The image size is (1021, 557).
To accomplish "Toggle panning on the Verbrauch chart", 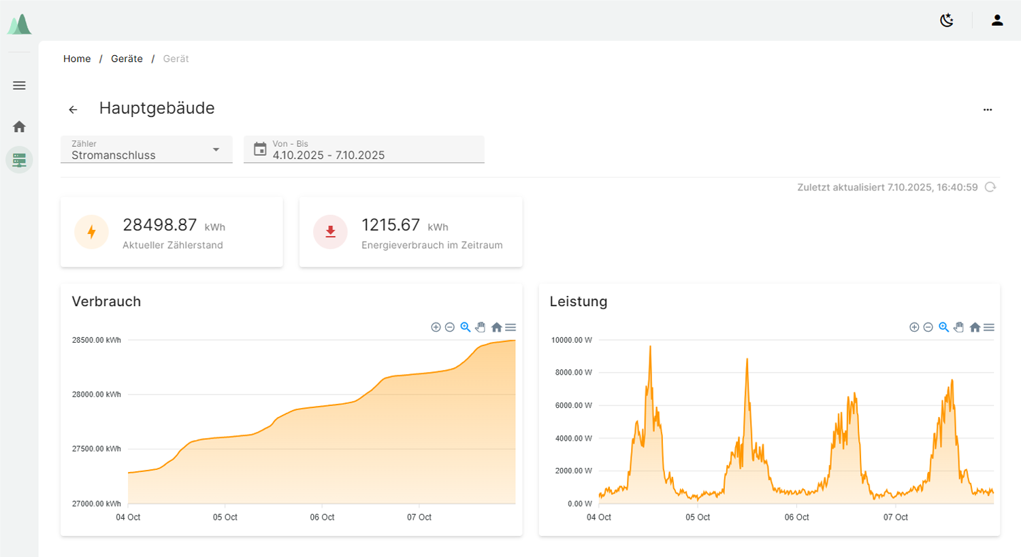I will [481, 327].
